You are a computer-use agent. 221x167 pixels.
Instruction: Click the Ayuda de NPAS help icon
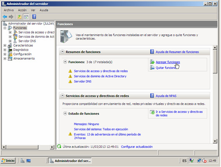pyautogui.click(x=152, y=96)
